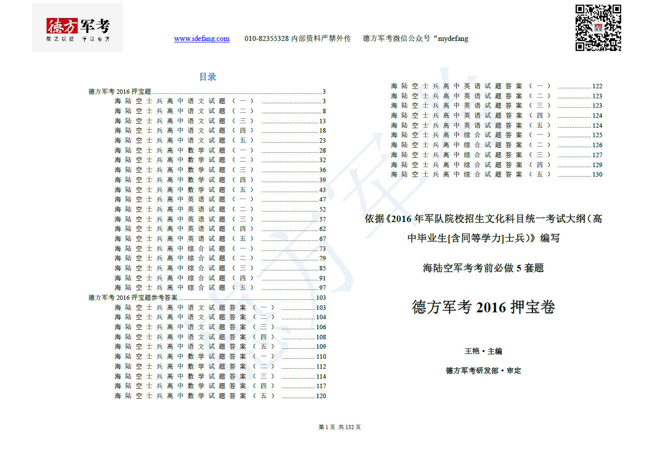This screenshot has height=458, width=653.
Task: Open TOC entry 高中语文试题（三）page 13
Action: (220, 121)
